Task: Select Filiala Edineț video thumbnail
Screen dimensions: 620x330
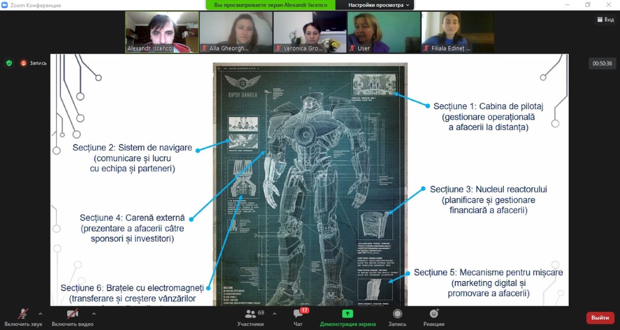Action: tap(458, 32)
